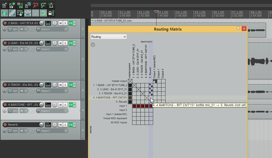272x158 pixels.
Task: Open routing for 3 TENOR track
Action: [x=48, y=85]
